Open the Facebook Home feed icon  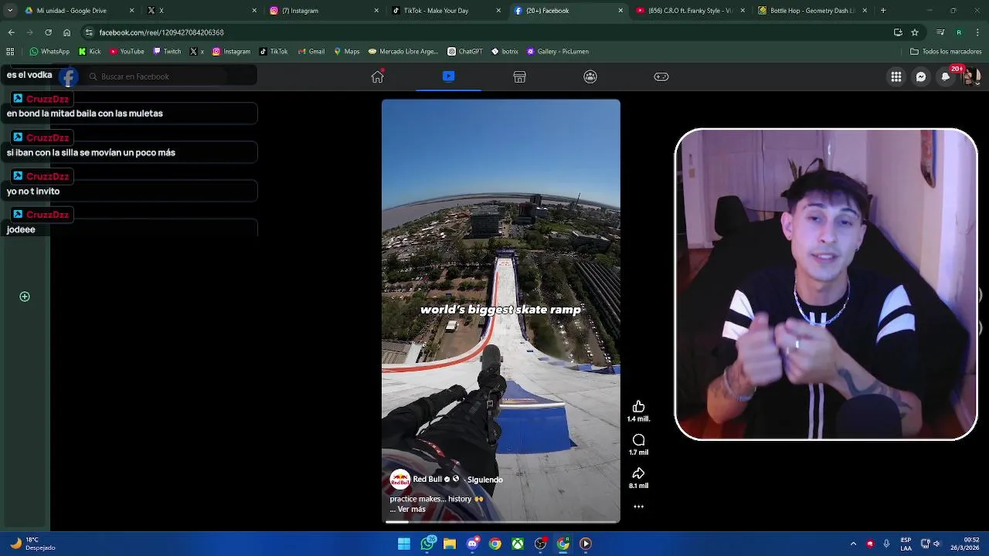(x=378, y=76)
